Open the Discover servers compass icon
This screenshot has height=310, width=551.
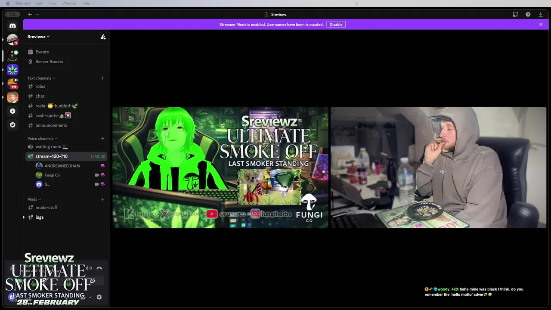tap(12, 125)
